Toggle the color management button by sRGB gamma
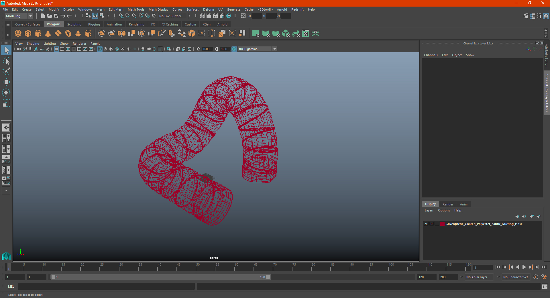This screenshot has height=298, width=550. pyautogui.click(x=234, y=49)
